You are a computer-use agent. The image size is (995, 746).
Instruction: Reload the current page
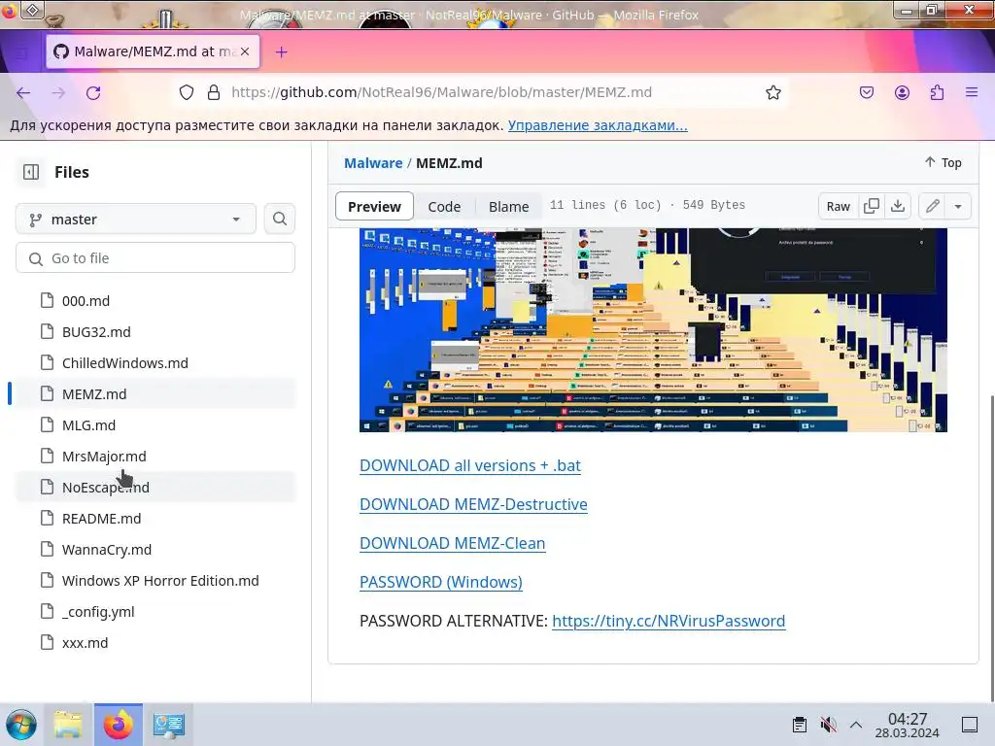[x=93, y=92]
